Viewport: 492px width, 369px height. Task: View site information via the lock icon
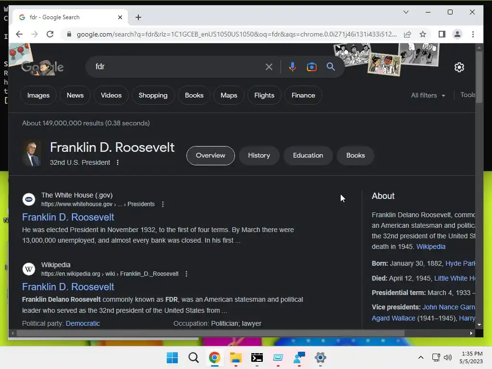pos(69,34)
